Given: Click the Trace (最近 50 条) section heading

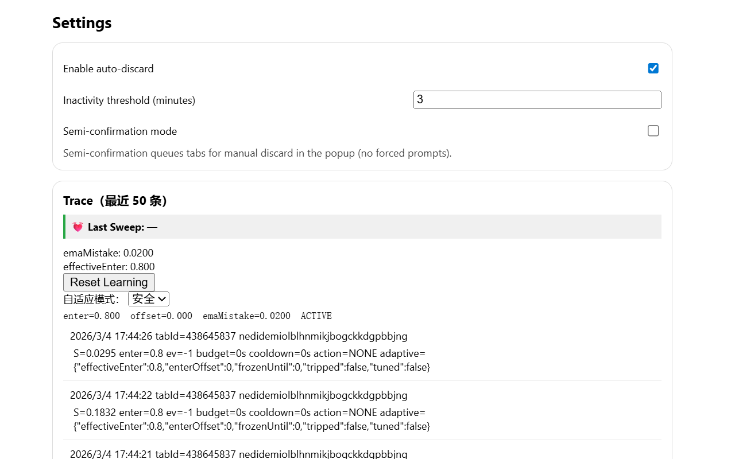Looking at the screenshot, I should point(115,201).
